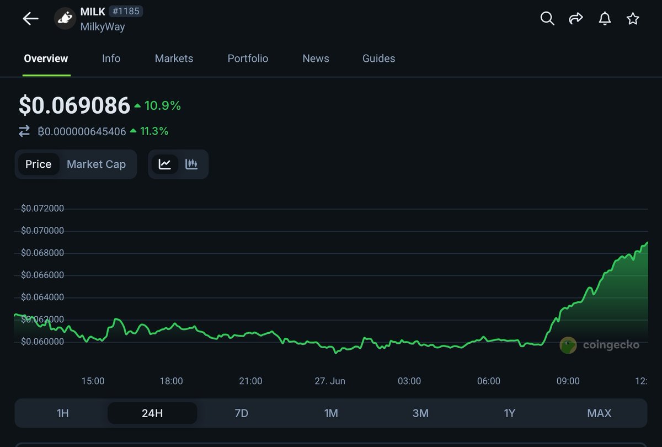
Task: Open the Info tab
Action: [x=111, y=58]
